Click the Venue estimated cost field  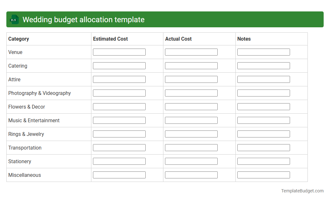[119, 52]
